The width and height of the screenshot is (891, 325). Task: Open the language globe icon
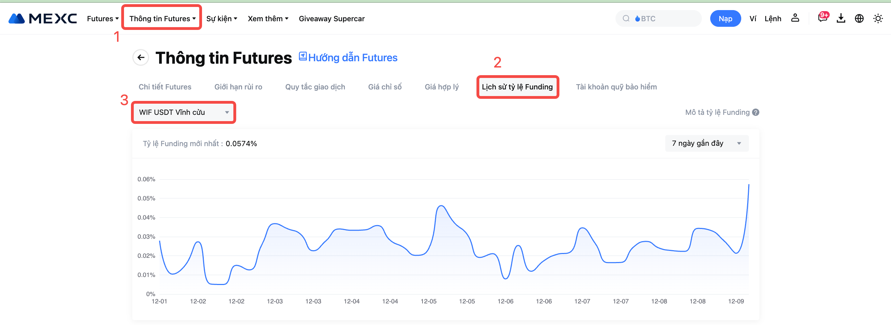859,18
